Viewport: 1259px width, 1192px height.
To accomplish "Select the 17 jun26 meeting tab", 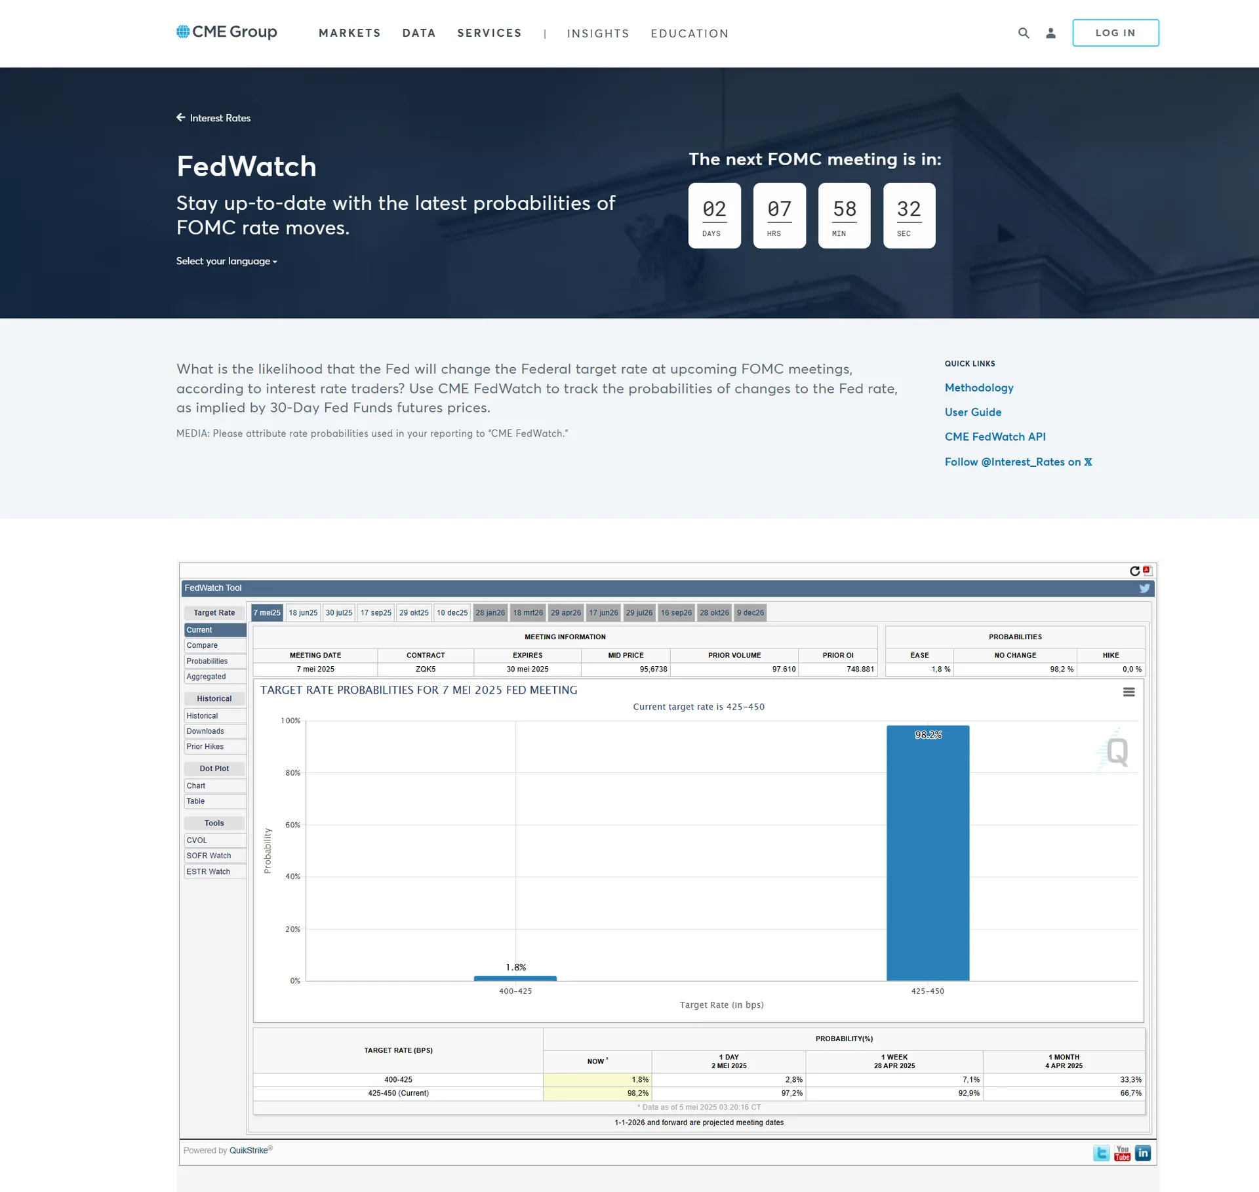I will coord(603,613).
